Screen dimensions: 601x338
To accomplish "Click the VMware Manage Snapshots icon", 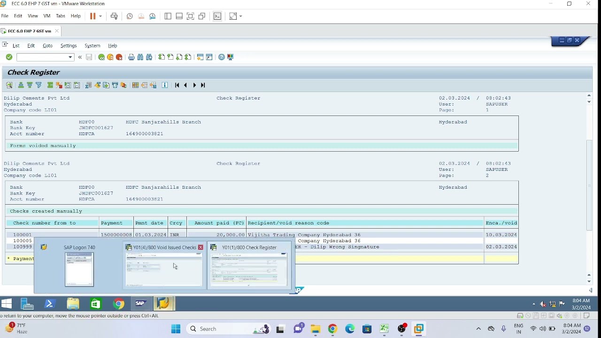I will tap(153, 16).
